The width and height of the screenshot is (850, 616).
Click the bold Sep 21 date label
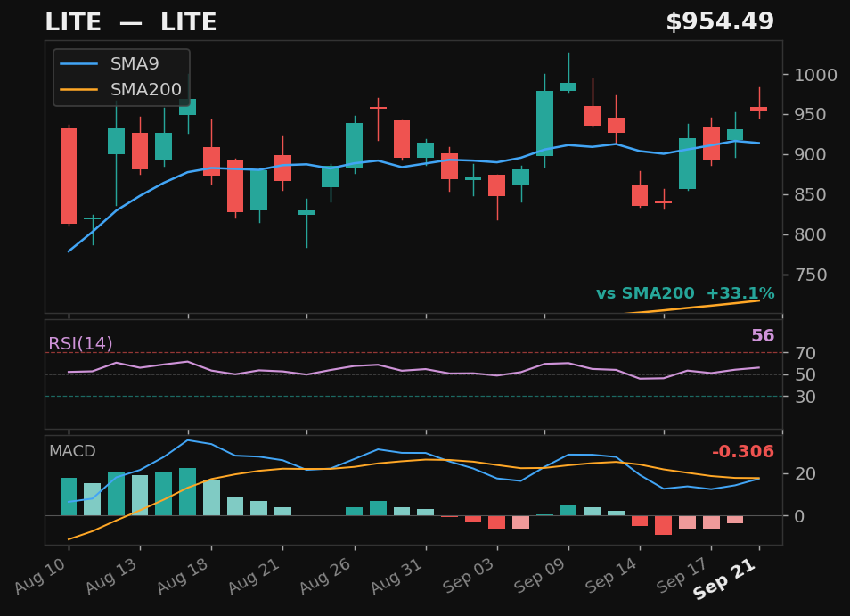724,579
